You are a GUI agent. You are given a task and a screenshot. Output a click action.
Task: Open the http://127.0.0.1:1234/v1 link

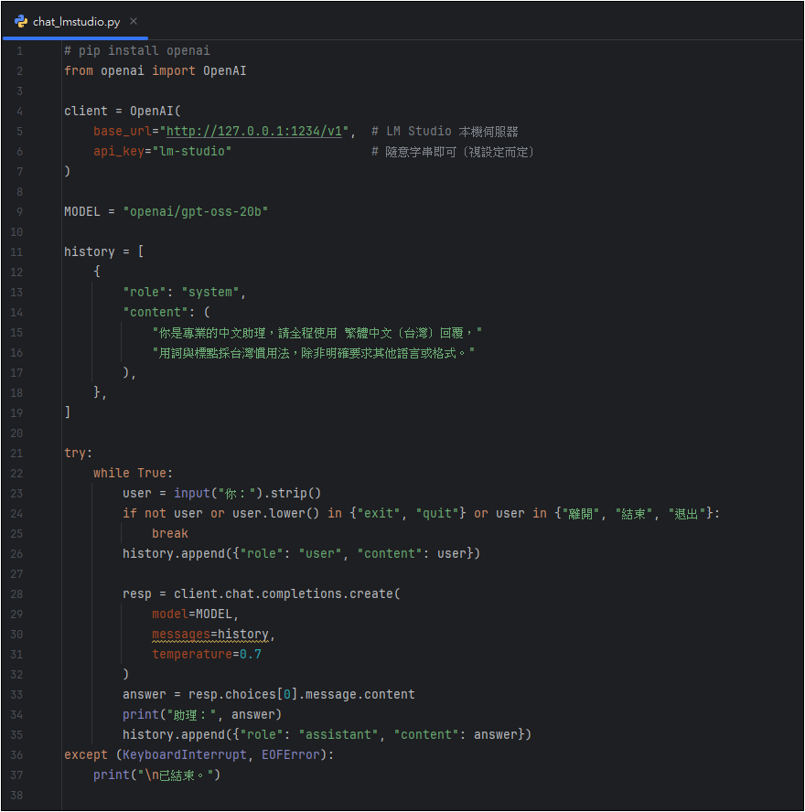[254, 131]
